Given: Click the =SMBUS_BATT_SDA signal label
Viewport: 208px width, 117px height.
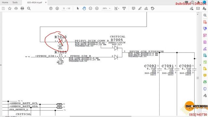Looking at the screenshot, I should (23, 106).
